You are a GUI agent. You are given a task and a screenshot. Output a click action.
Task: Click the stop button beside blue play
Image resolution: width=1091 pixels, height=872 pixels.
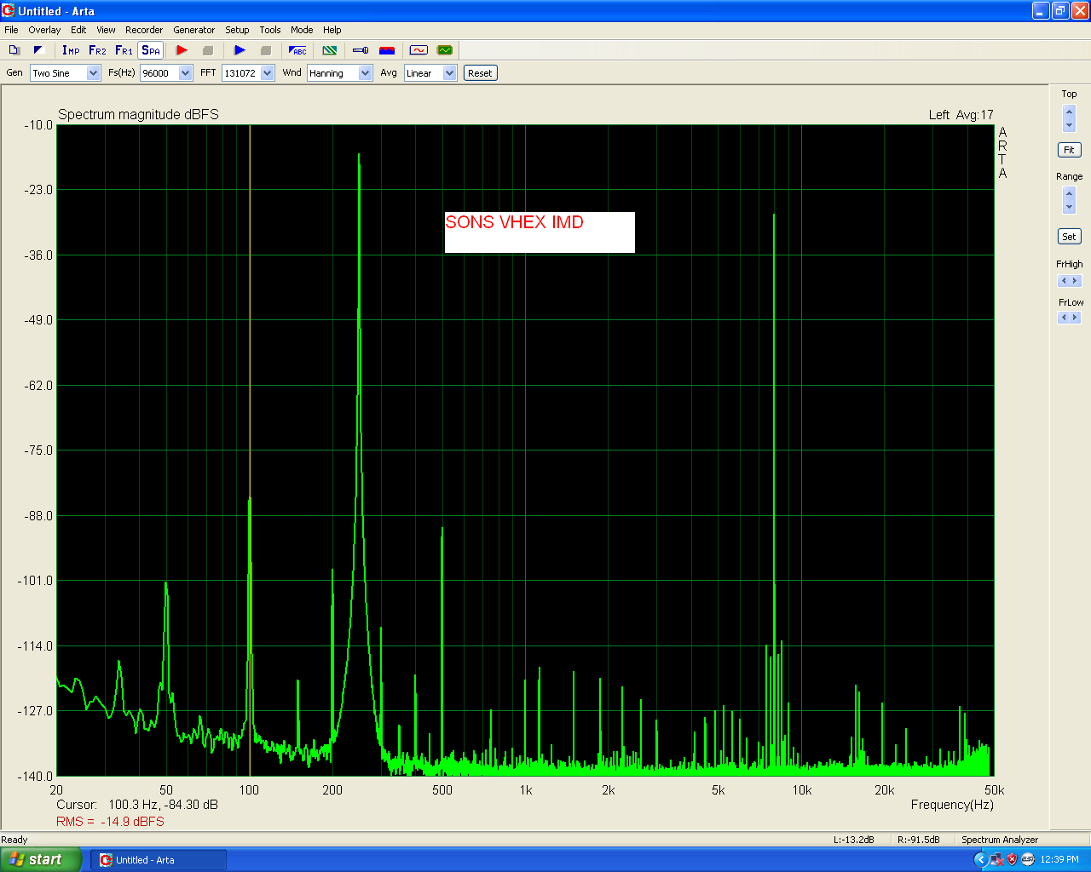click(265, 50)
